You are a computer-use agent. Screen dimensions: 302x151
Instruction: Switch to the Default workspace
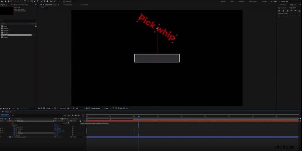[223, 2]
